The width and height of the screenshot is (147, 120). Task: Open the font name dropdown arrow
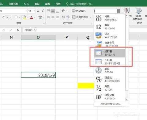[x=26, y=11]
